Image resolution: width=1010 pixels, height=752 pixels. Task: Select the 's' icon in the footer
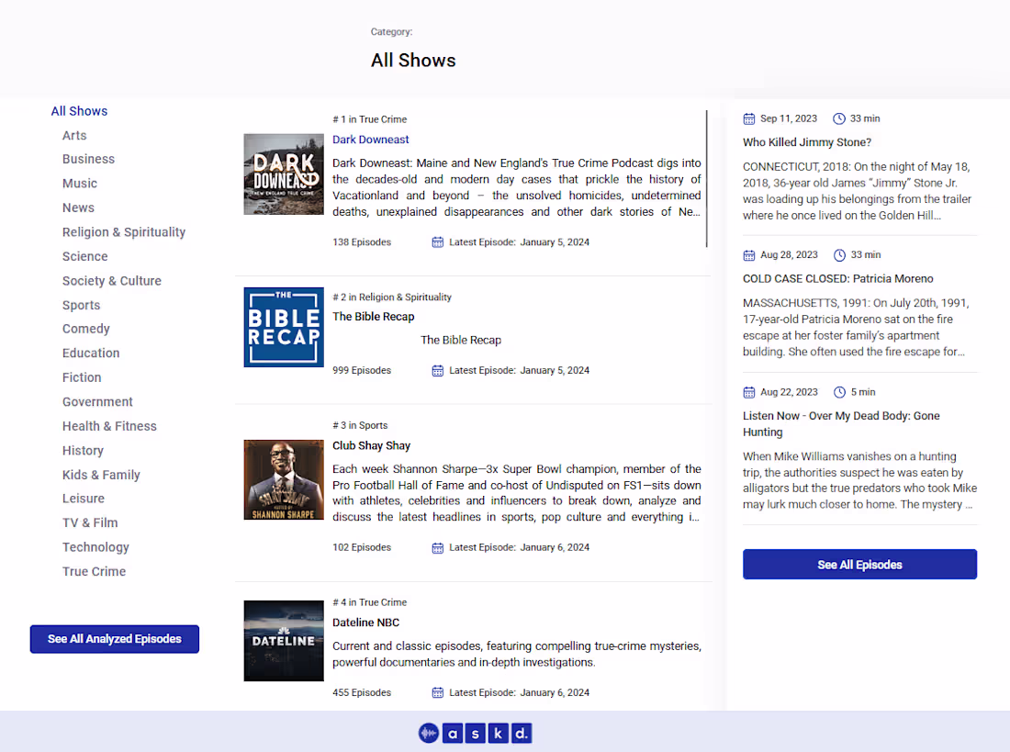point(476,733)
